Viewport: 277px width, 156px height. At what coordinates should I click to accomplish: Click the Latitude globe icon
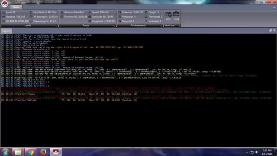[90, 16]
